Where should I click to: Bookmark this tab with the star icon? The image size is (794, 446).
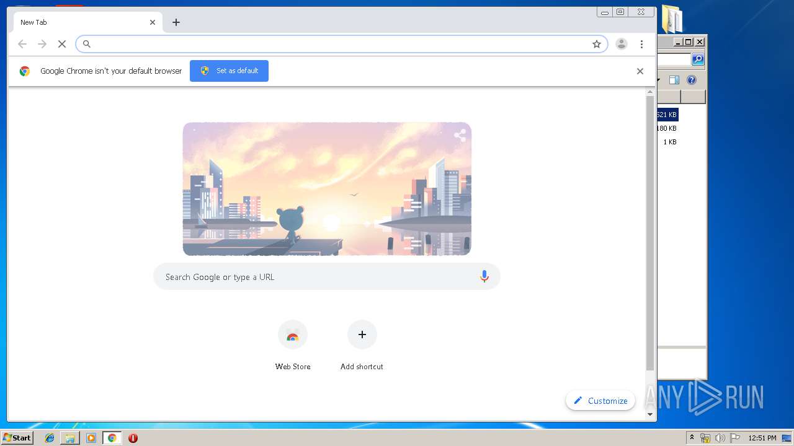click(x=597, y=44)
